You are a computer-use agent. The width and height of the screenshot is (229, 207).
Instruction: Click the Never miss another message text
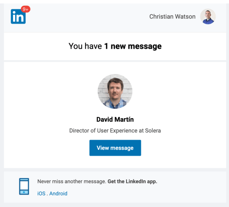click(72, 182)
